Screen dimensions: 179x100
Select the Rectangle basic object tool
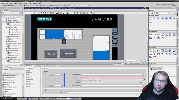click(170, 18)
